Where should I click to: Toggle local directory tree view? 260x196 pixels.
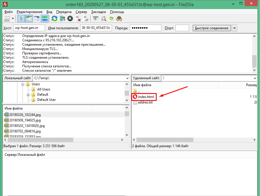[29, 19]
